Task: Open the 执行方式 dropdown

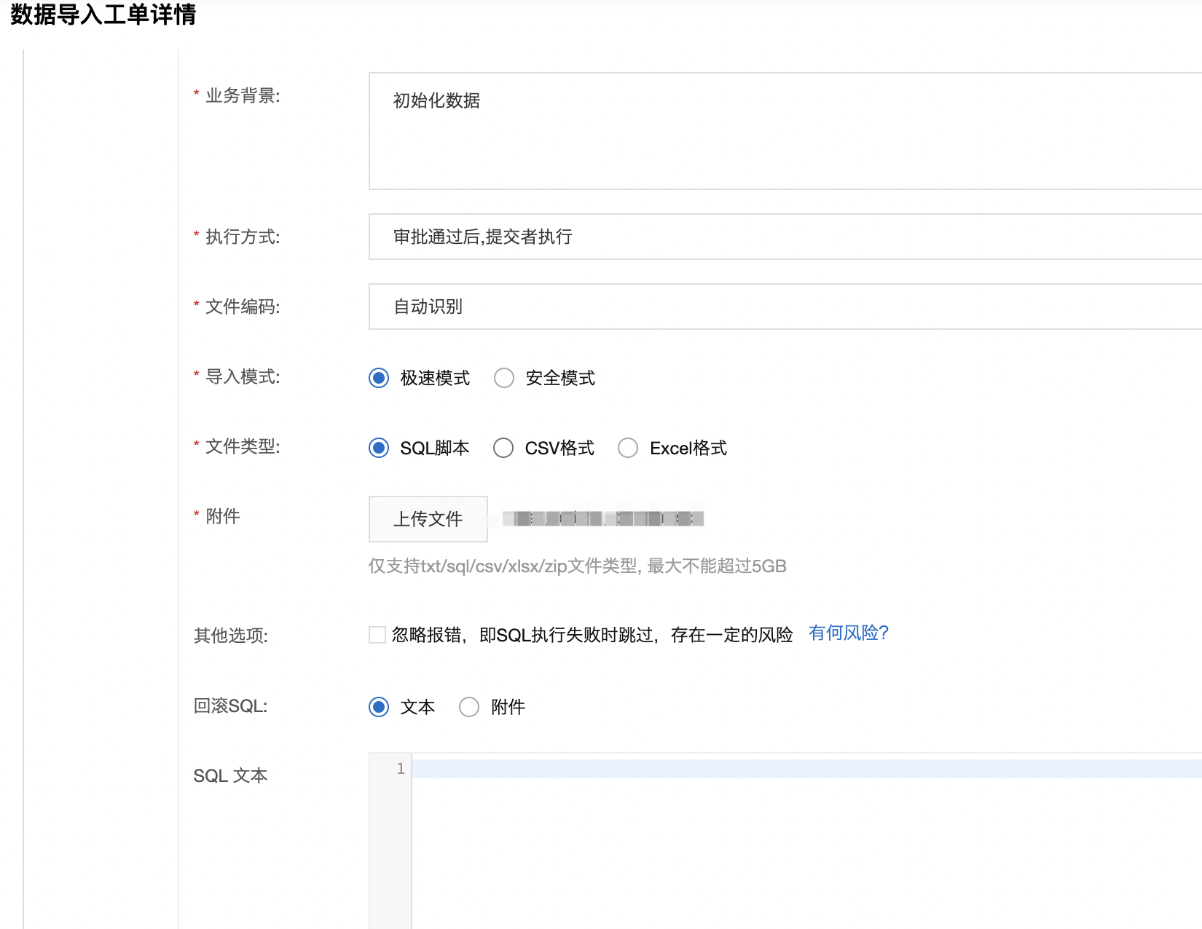Action: tap(785, 237)
